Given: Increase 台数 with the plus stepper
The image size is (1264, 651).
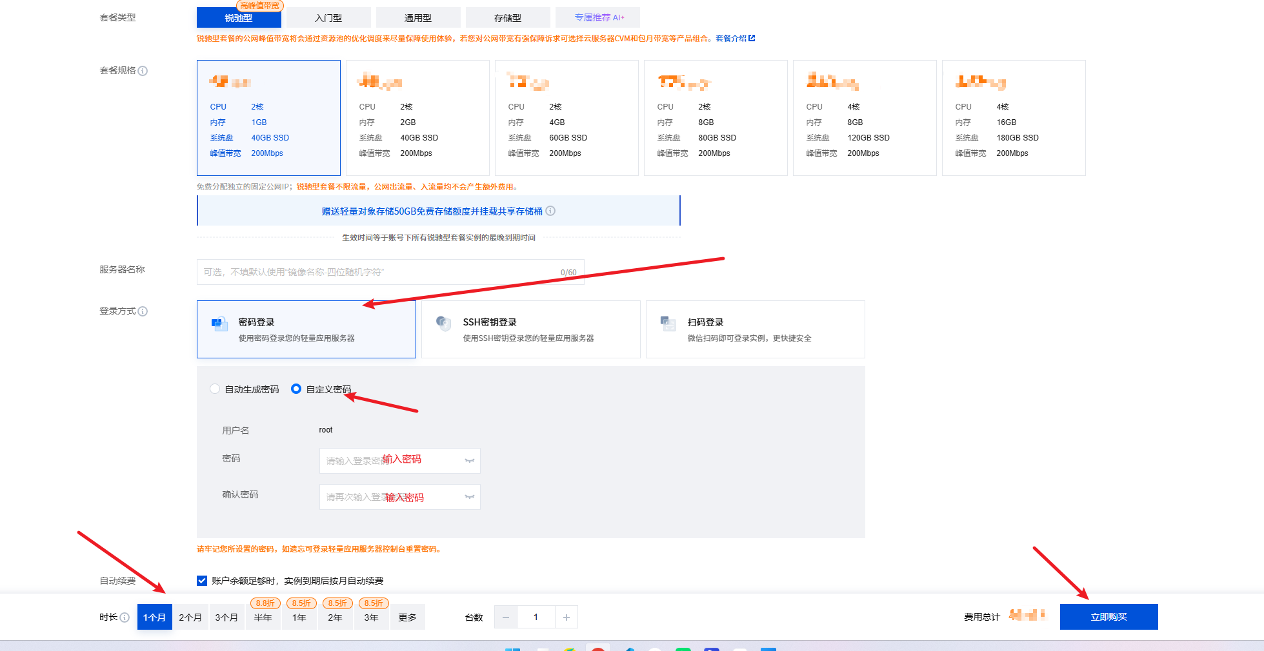Looking at the screenshot, I should 566,617.
